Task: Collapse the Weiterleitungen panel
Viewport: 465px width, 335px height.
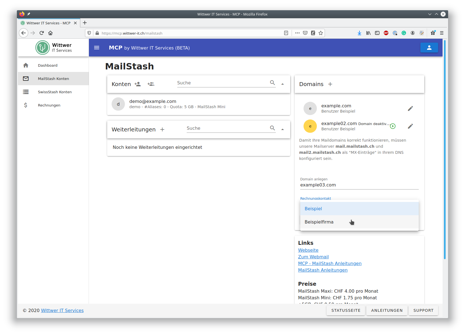Action: [282, 129]
